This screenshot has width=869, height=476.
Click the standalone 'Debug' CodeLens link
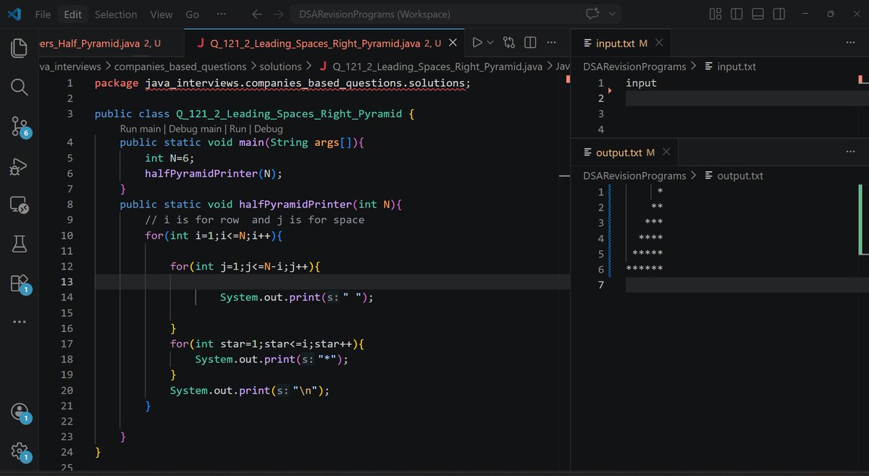[x=269, y=128]
